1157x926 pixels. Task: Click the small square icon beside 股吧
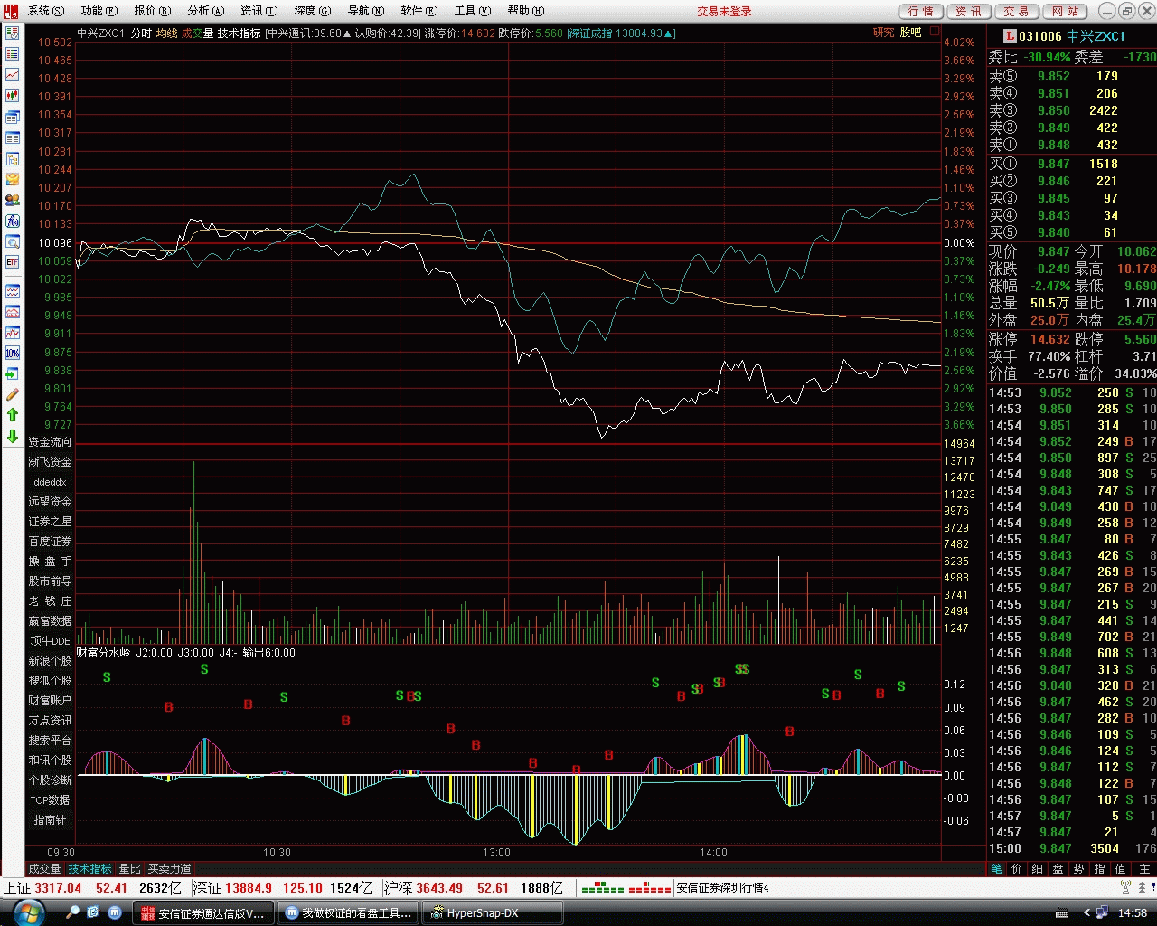(x=935, y=32)
